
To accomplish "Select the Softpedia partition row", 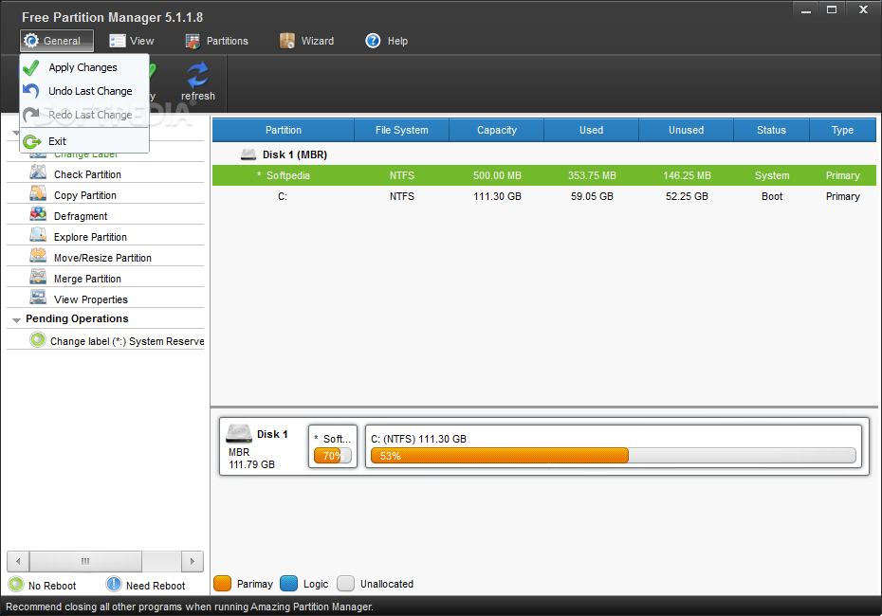I will (544, 175).
